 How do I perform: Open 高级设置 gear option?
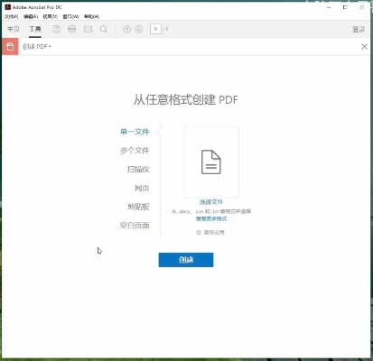click(x=210, y=232)
